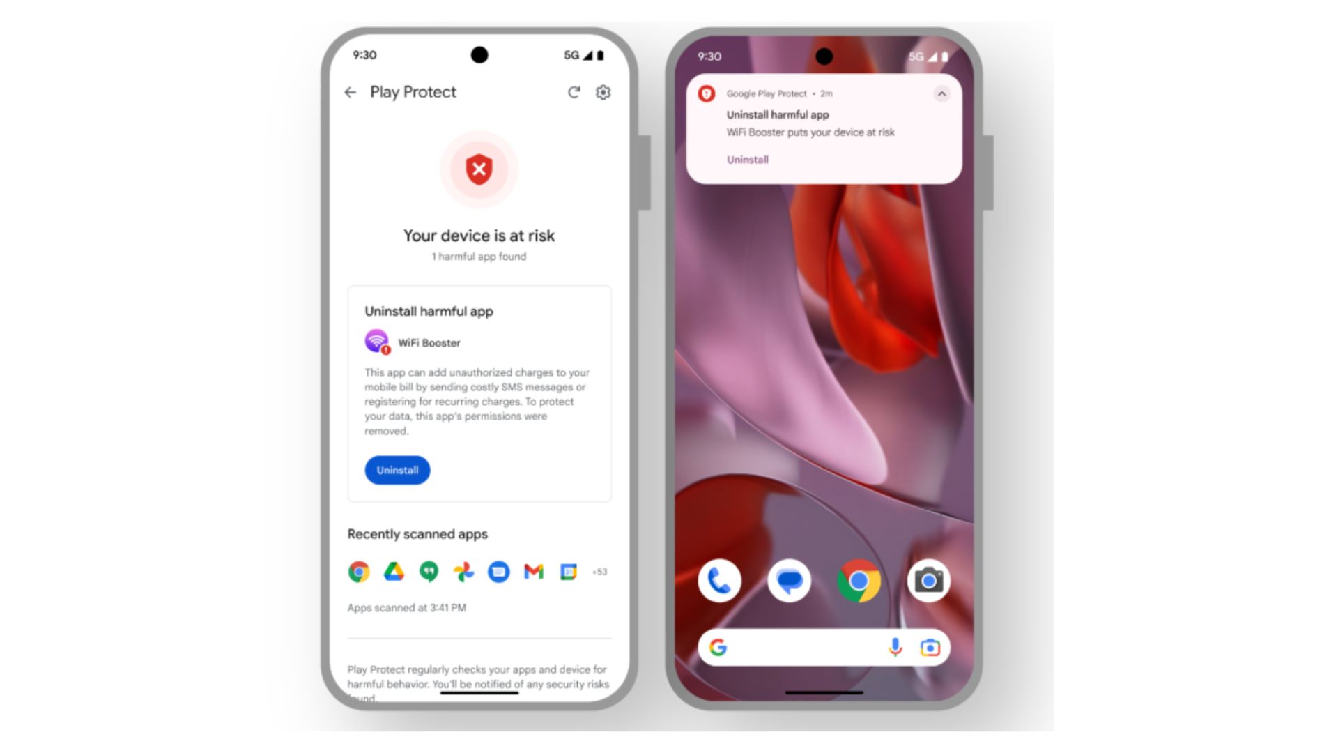
Task: Click the settings gear on Play Protect screen
Action: point(603,92)
